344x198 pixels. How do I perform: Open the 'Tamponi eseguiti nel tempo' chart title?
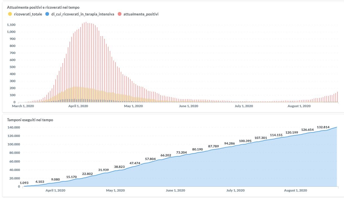coord(30,120)
